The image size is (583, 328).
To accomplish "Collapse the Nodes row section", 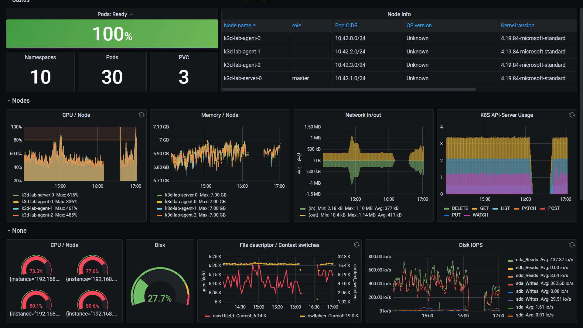I will click(x=18, y=101).
